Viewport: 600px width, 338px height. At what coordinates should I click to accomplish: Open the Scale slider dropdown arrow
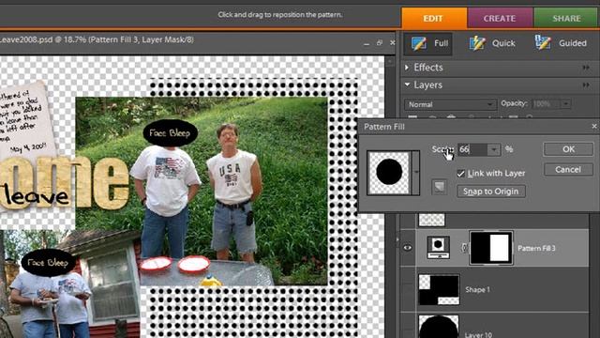click(x=494, y=149)
